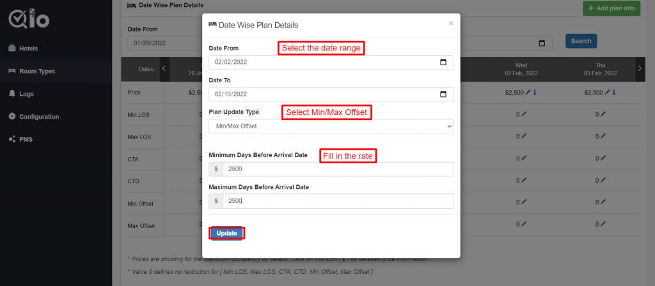Viewport: 655px width, 286px height.
Task: Edit Thursday CTA pencil icon
Action: (x=603, y=158)
